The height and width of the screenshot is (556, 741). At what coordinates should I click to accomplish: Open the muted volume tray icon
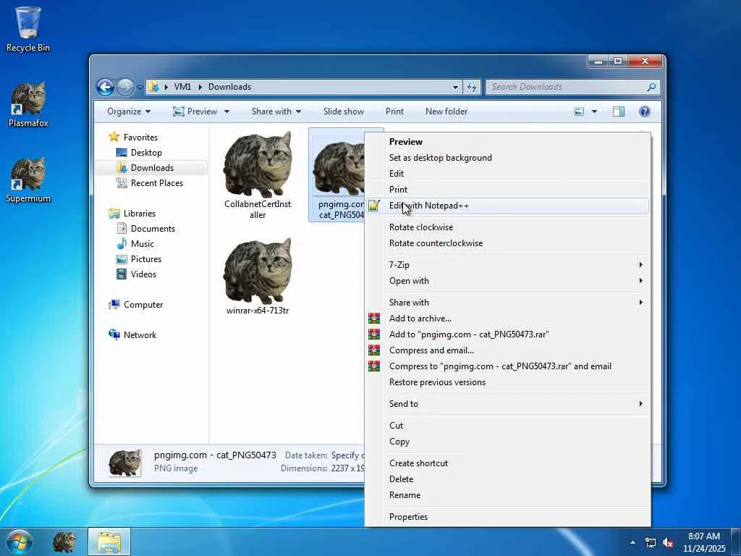tap(668, 543)
